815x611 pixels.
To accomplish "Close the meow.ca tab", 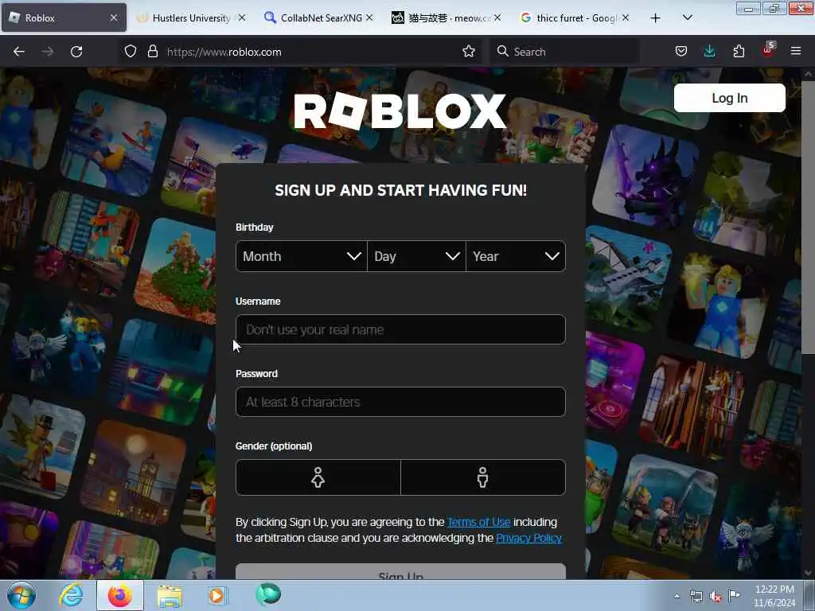I will coord(497,18).
